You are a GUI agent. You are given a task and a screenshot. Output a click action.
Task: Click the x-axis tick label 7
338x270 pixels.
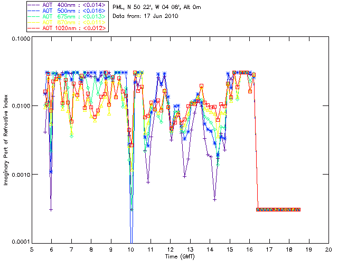click(x=71, y=249)
